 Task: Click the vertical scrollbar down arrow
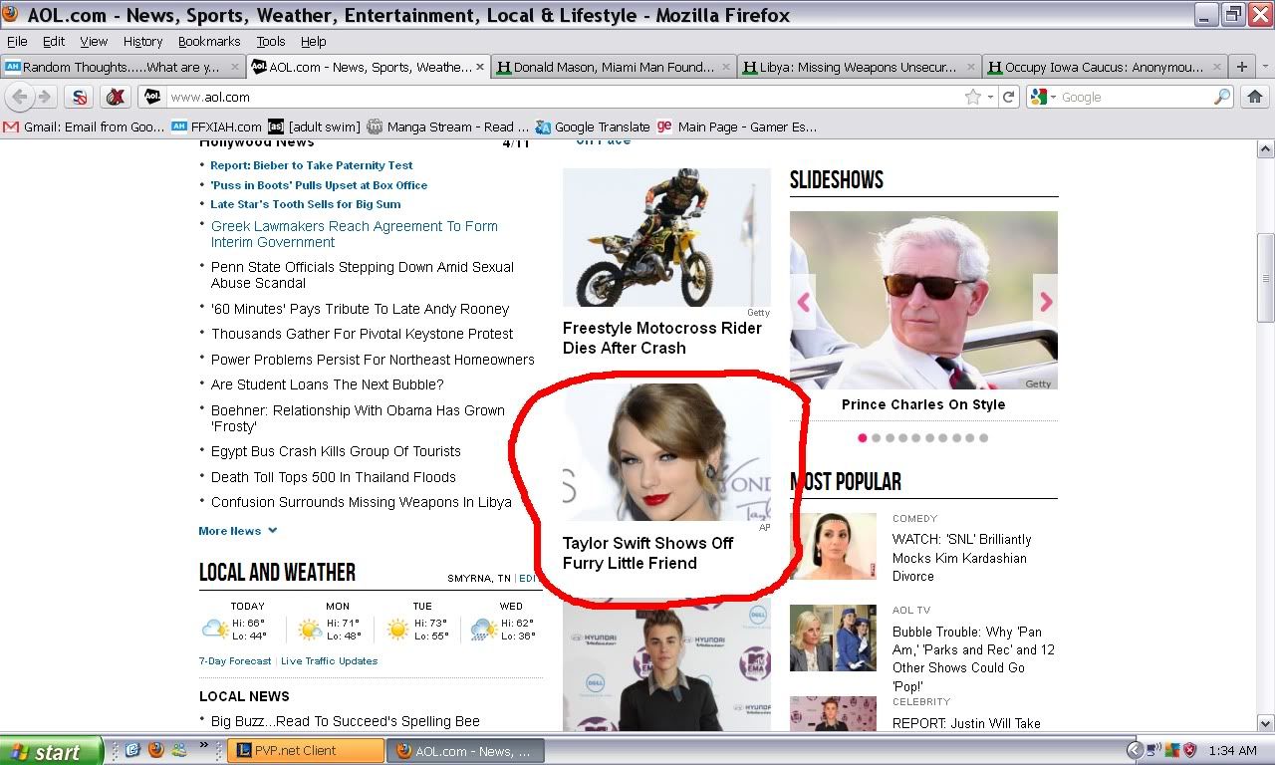tap(1265, 724)
